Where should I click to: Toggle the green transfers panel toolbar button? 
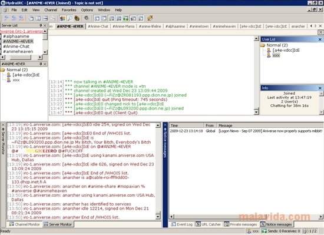pyautogui.click(x=125, y=18)
